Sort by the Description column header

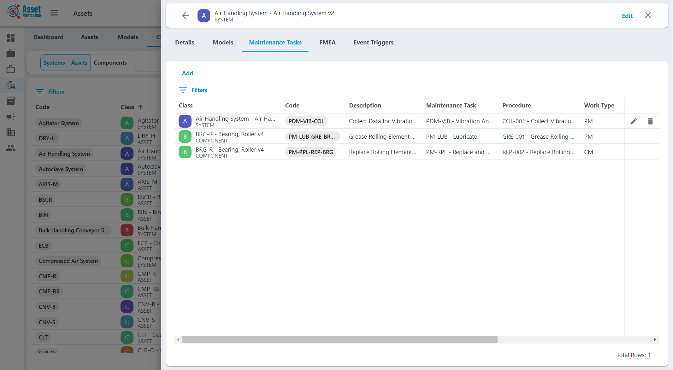365,105
